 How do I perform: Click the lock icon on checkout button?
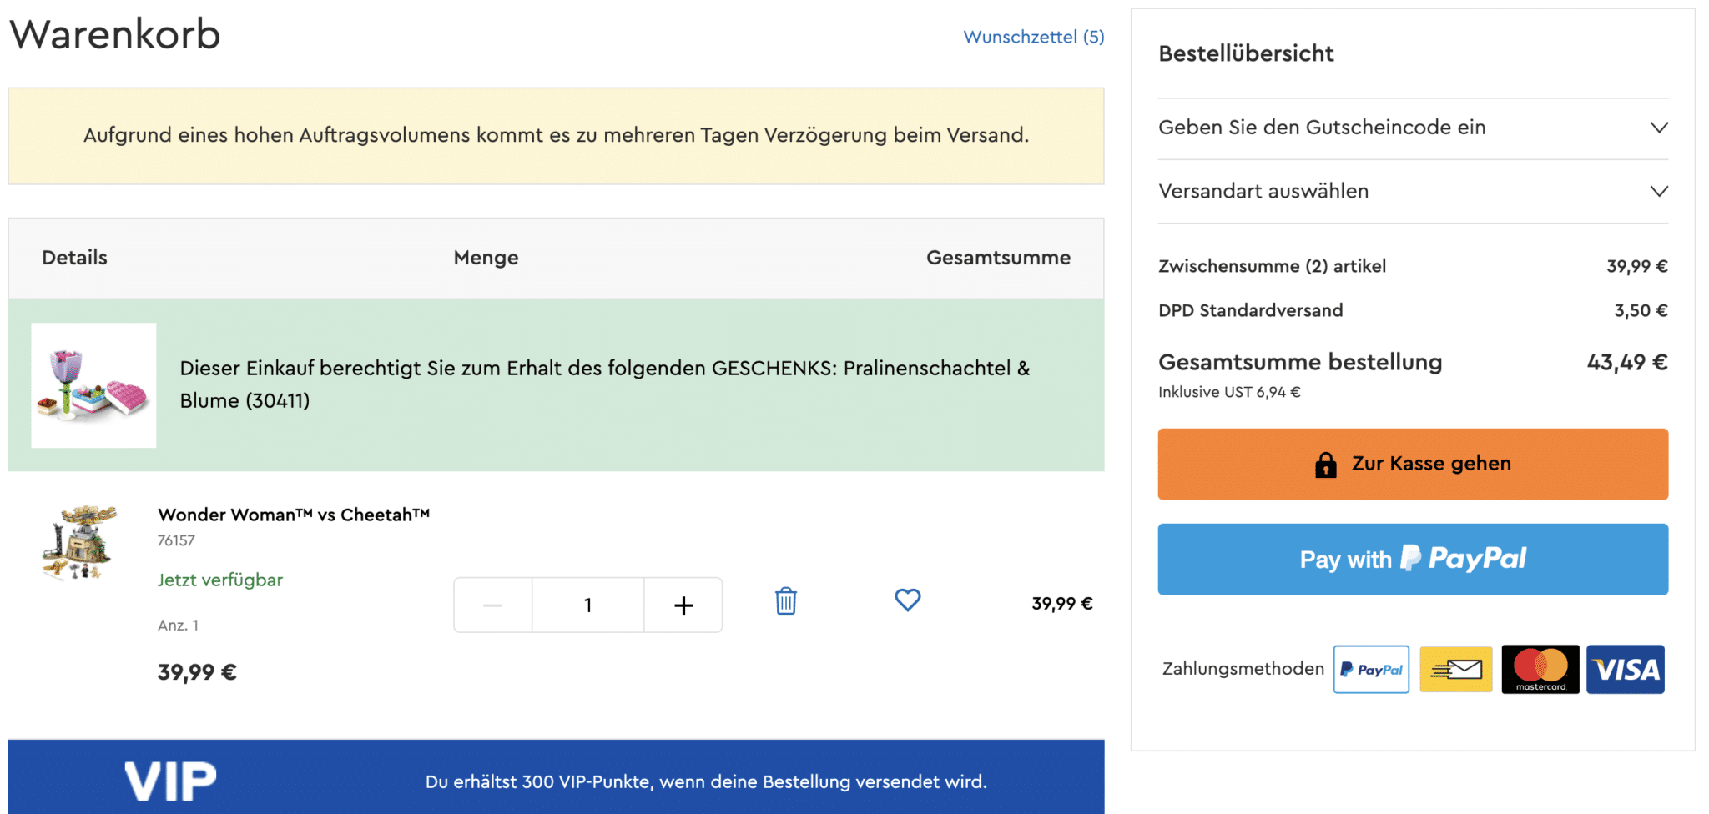pos(1325,465)
